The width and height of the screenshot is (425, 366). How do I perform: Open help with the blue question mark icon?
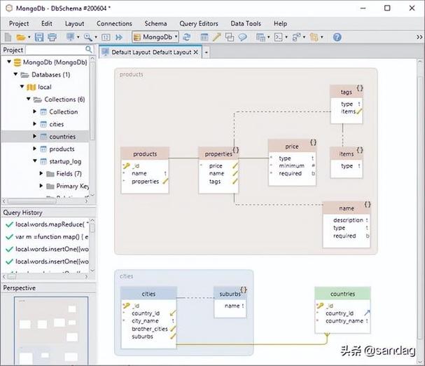337,37
